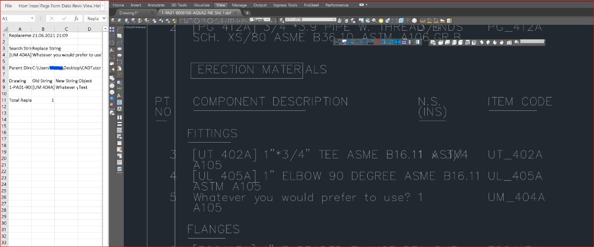This screenshot has height=247, width=594.
Task: Open ribbon display options arrow after Performance tab
Action: click(366, 4)
